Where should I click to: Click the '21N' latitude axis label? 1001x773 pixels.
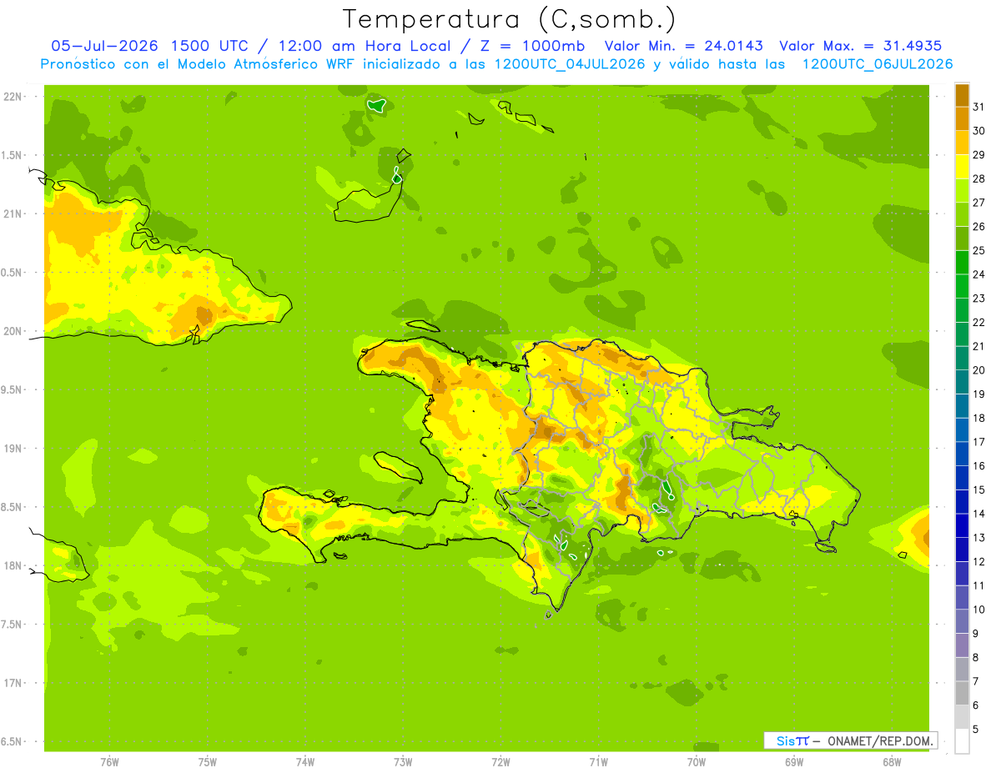[x=13, y=213]
